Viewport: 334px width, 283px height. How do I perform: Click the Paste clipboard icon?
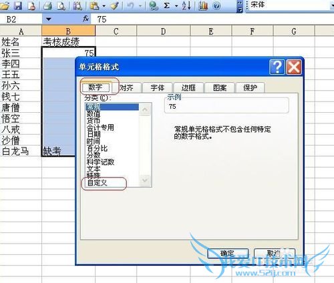click(94, 5)
